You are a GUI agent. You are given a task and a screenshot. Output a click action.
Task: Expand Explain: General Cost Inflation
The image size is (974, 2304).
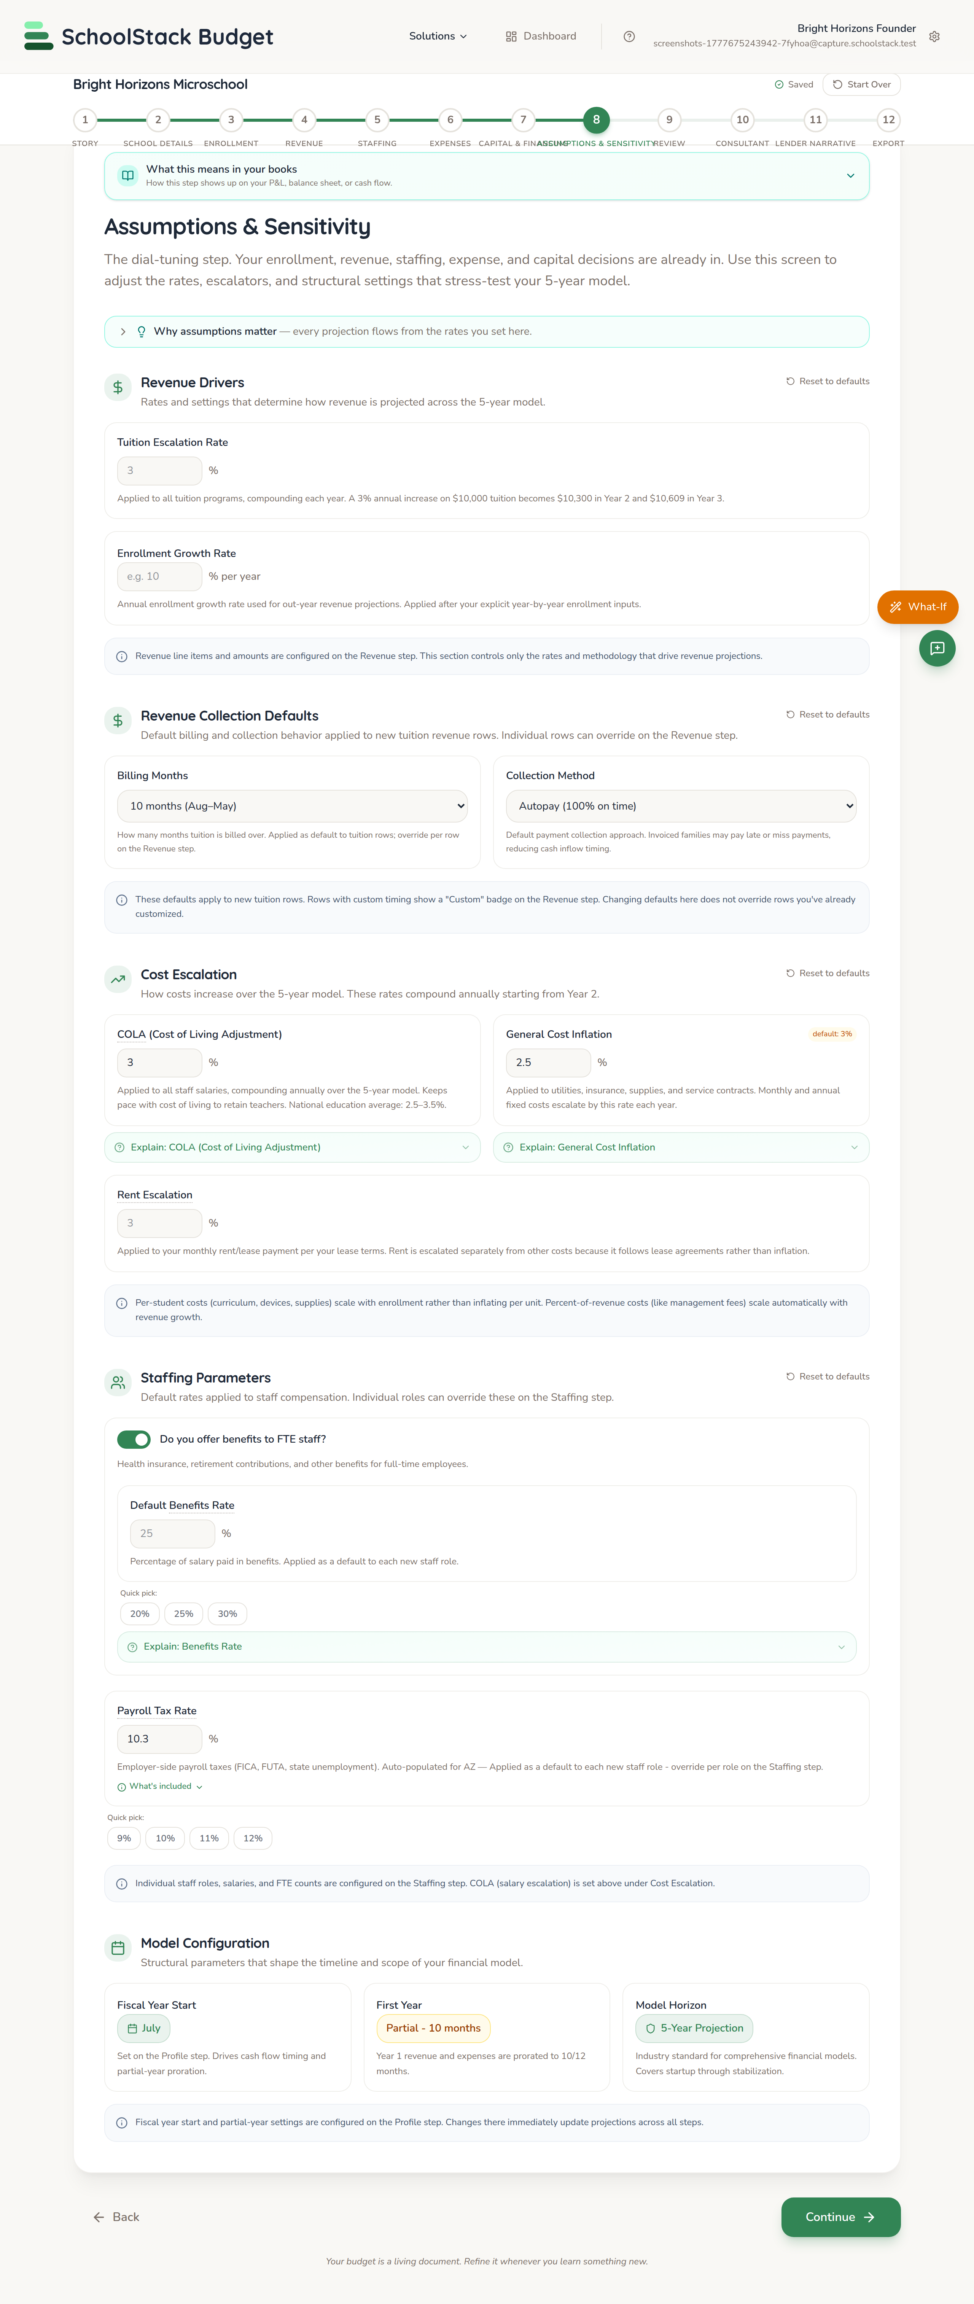[x=681, y=1147]
